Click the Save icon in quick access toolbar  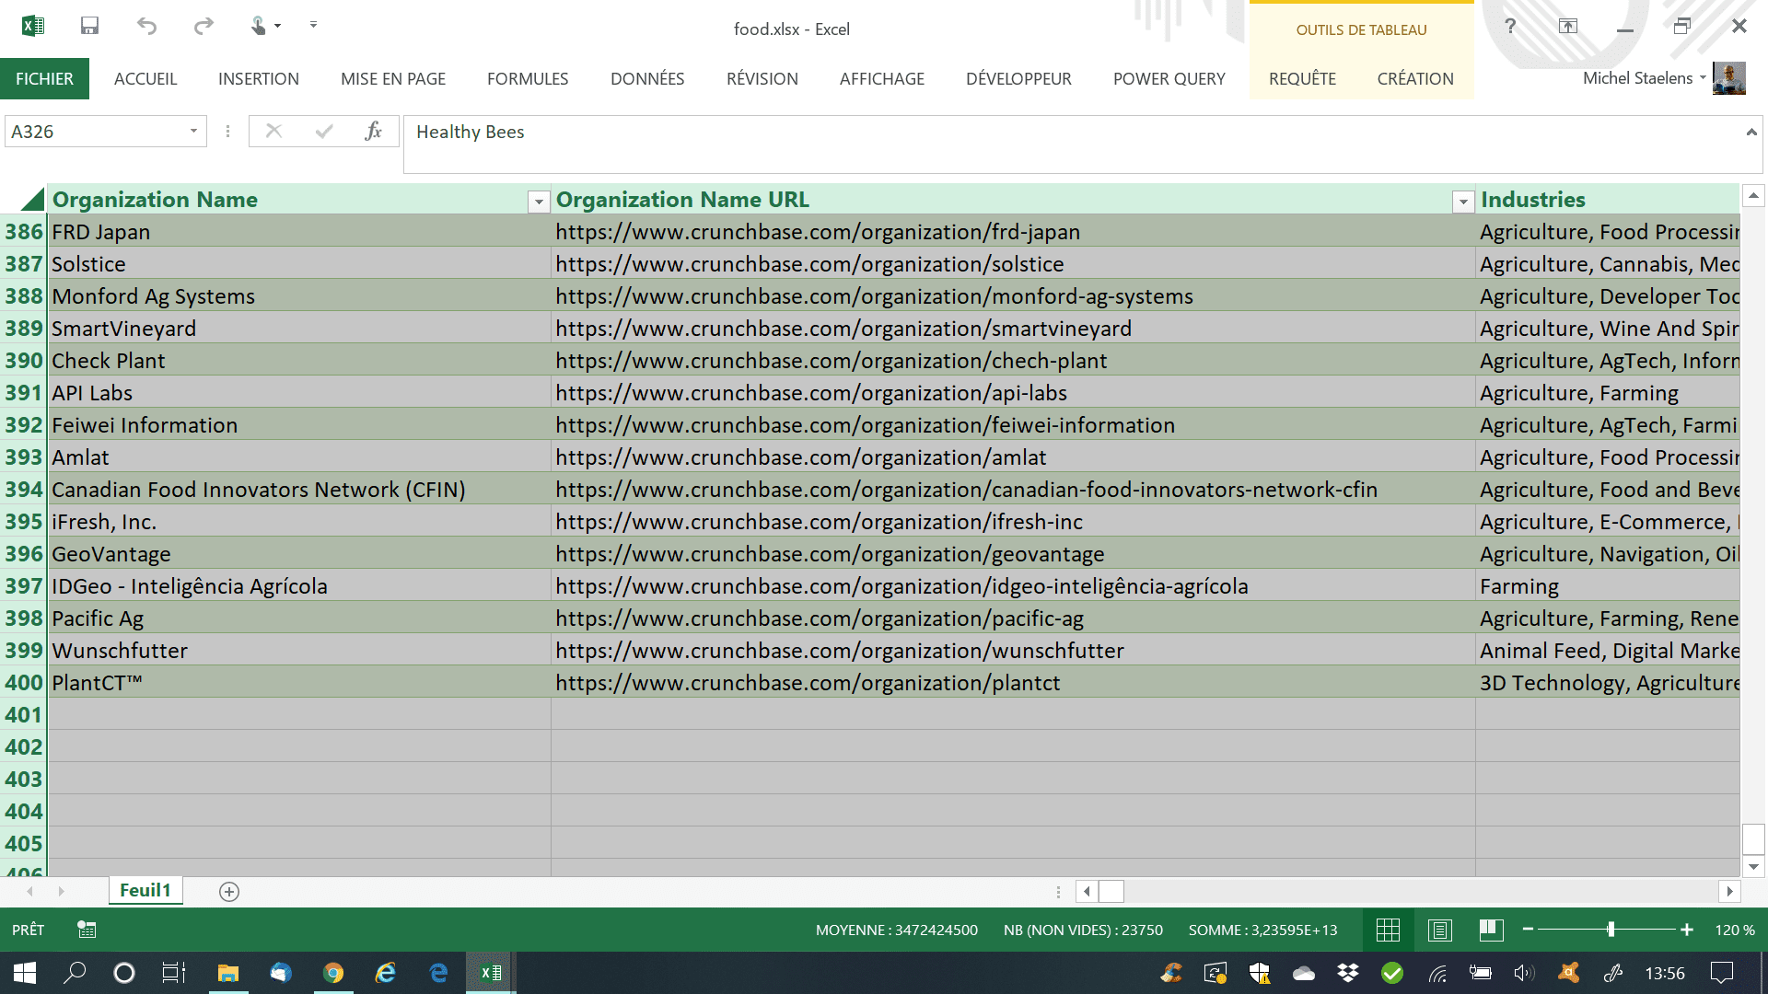89,26
